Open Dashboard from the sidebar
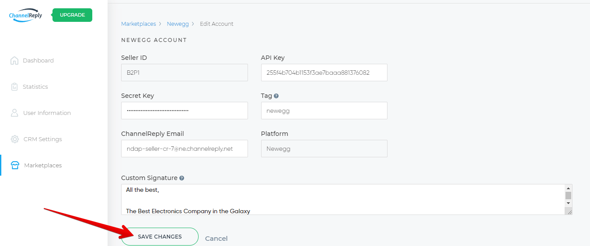The width and height of the screenshot is (590, 246). [x=38, y=61]
